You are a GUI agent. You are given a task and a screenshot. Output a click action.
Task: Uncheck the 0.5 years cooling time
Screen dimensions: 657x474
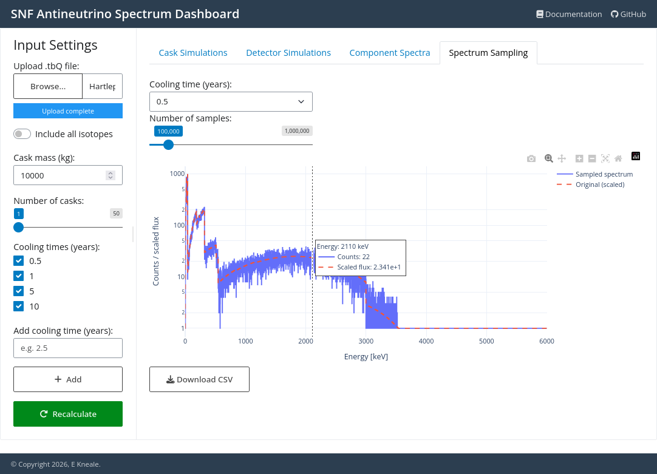pos(18,261)
